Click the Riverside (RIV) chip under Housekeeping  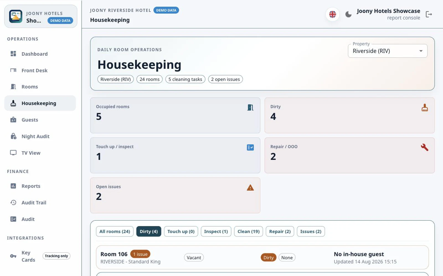115,79
